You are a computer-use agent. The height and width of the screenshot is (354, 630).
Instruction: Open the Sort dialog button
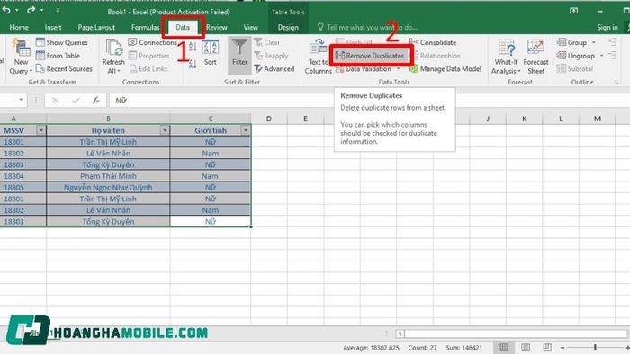click(210, 53)
